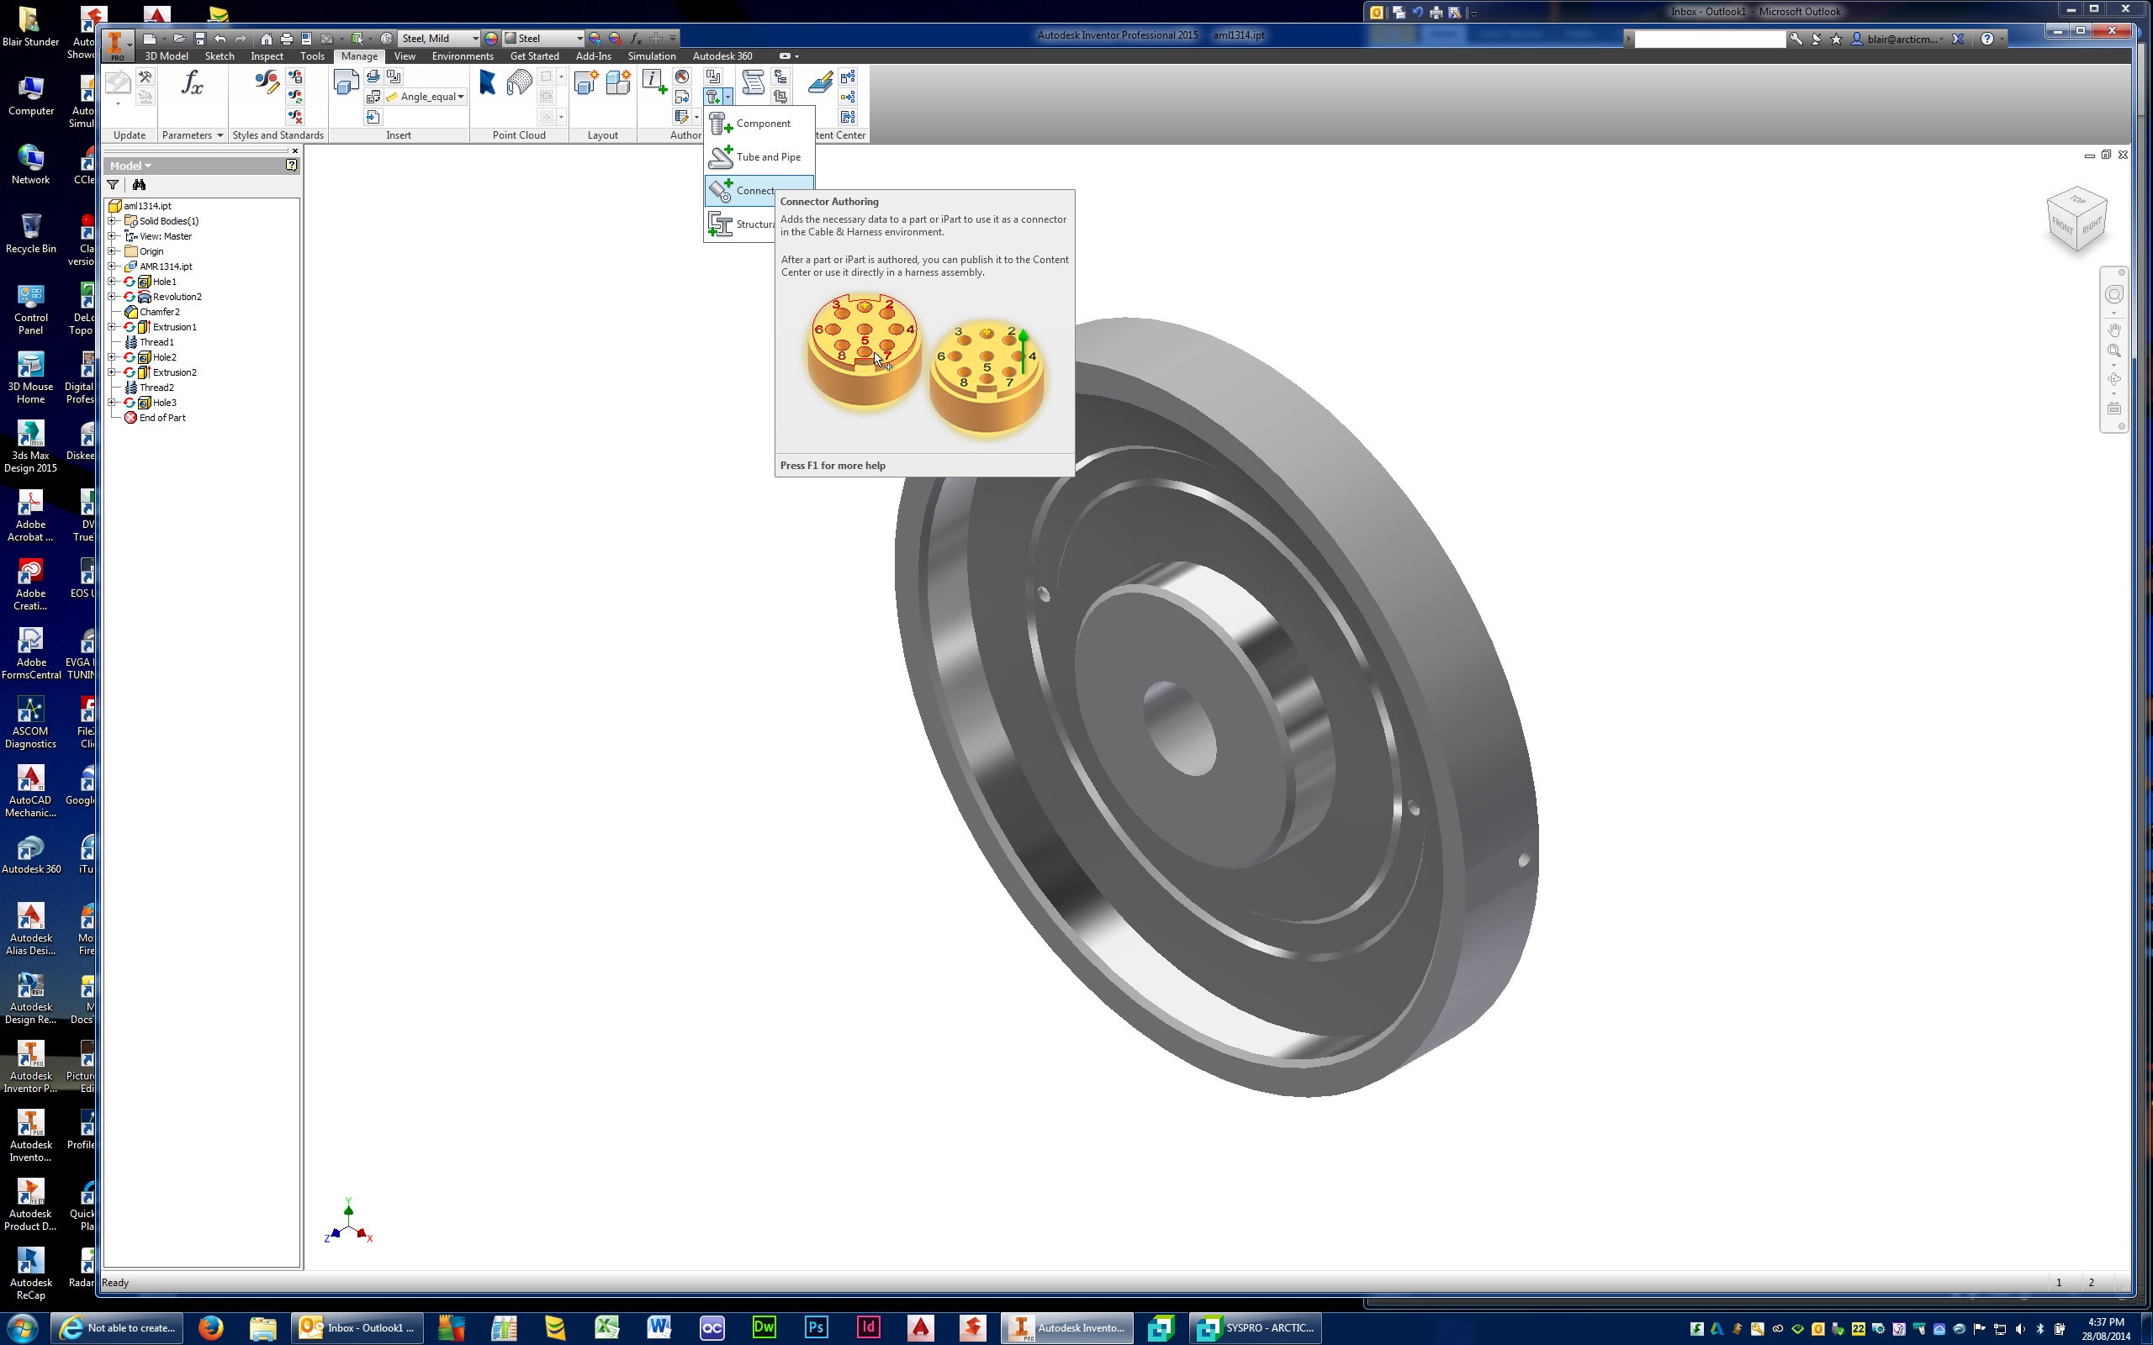Open the Sketch ribbon tab
This screenshot has width=2153, height=1345.
tap(219, 56)
